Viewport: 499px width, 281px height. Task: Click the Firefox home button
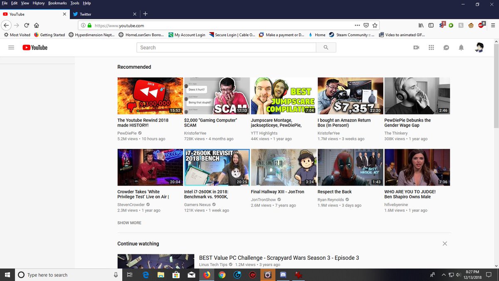(x=37, y=25)
